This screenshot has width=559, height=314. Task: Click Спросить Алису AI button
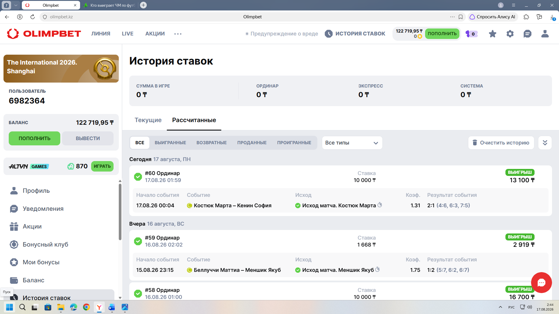pos(493,17)
